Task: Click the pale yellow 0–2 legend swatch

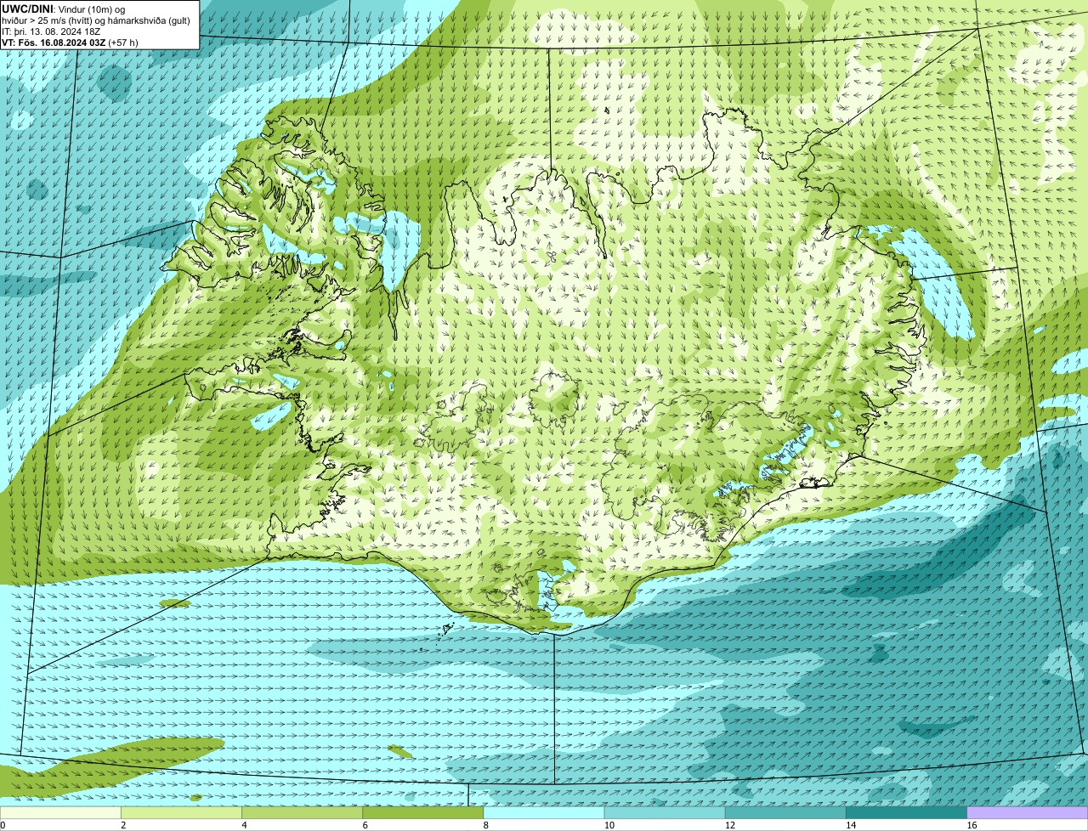Action: coord(60,812)
